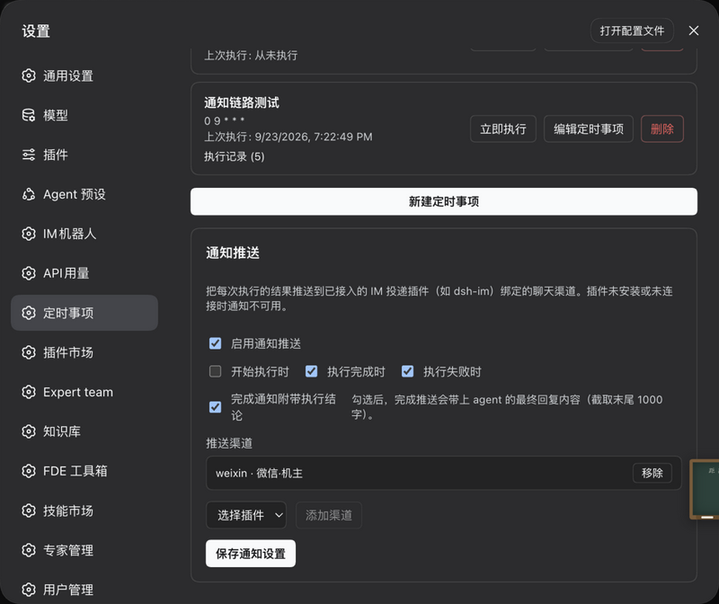719x604 pixels.
Task: Click the database icon beside 模型
Action: click(x=29, y=115)
